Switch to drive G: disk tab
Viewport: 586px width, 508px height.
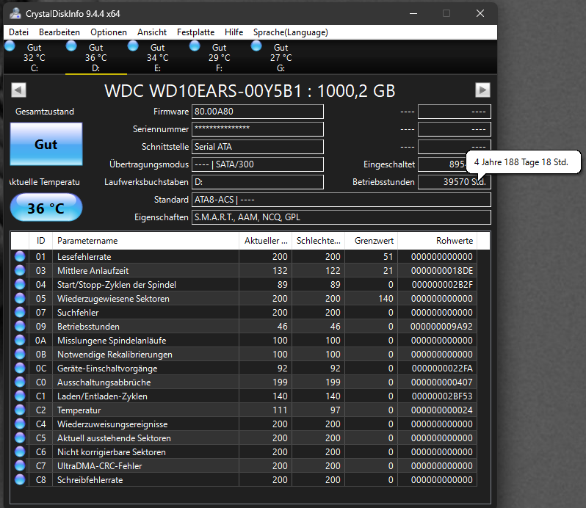click(281, 57)
